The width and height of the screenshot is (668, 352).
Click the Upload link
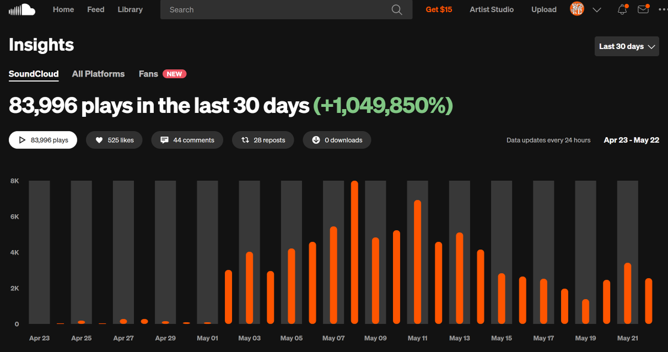click(x=544, y=9)
